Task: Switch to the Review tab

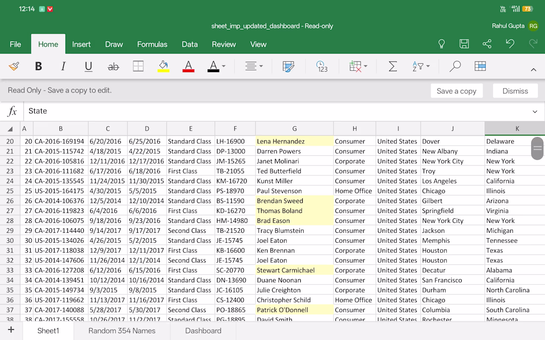Action: 224,44
